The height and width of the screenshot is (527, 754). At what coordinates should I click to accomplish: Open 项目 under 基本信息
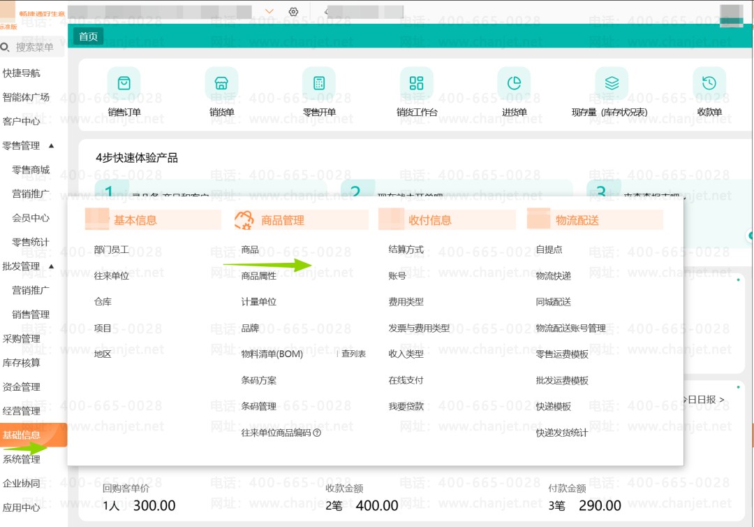point(103,329)
